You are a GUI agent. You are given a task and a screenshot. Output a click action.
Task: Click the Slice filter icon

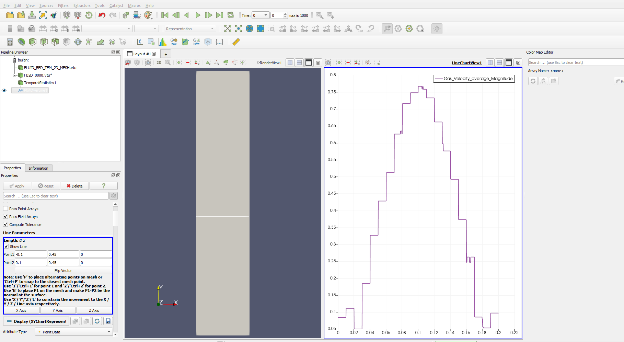coord(44,42)
